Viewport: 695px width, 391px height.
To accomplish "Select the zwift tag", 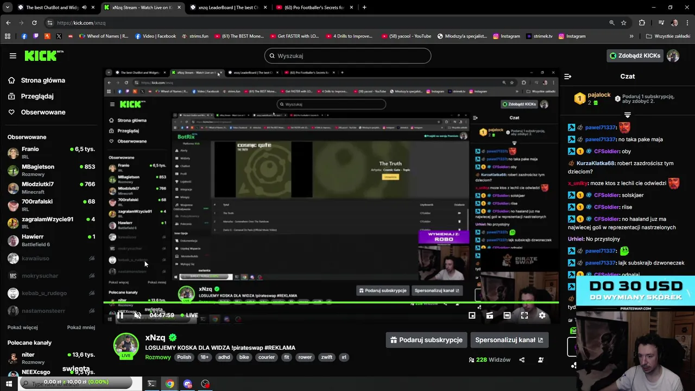I will 326,357.
